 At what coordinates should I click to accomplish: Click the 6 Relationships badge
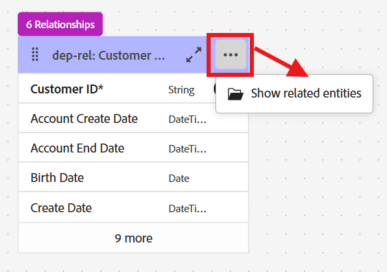[x=60, y=24]
